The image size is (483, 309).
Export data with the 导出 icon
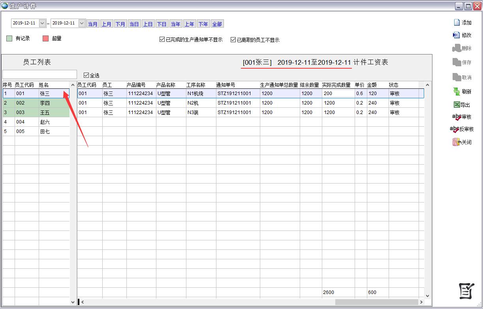tap(457, 105)
